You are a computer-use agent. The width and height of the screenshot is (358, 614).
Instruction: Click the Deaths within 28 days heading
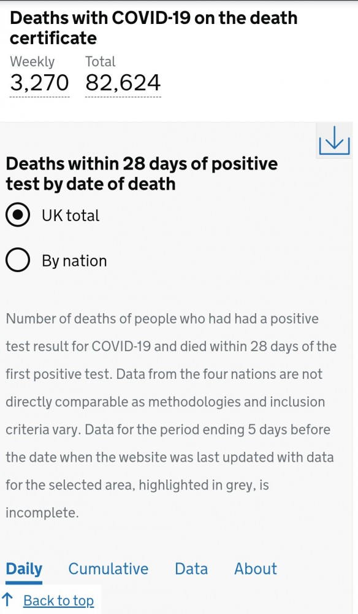click(x=142, y=174)
